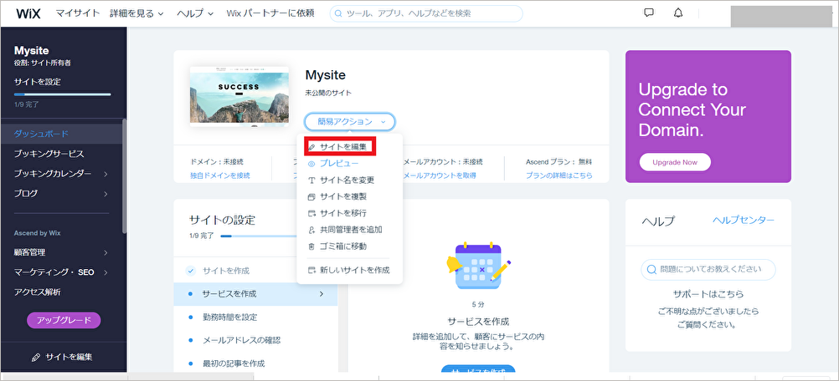
Task: Choose サイト名を変更 from the dropdown
Action: tap(347, 180)
